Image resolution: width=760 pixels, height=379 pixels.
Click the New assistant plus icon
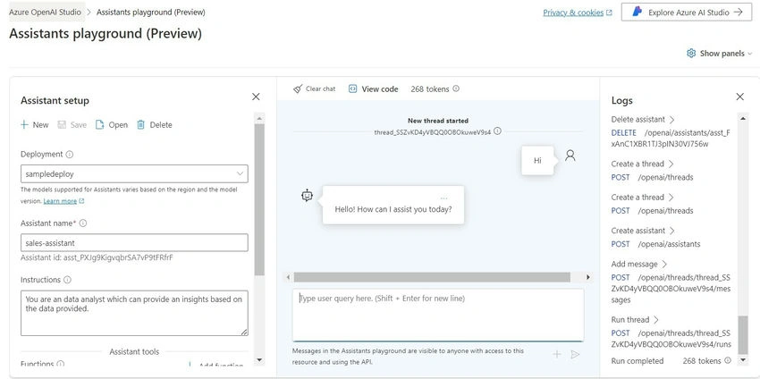pos(24,124)
